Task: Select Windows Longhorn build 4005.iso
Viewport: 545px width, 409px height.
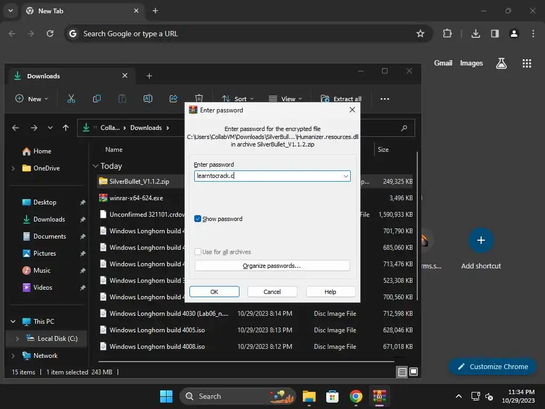Action: (157, 330)
